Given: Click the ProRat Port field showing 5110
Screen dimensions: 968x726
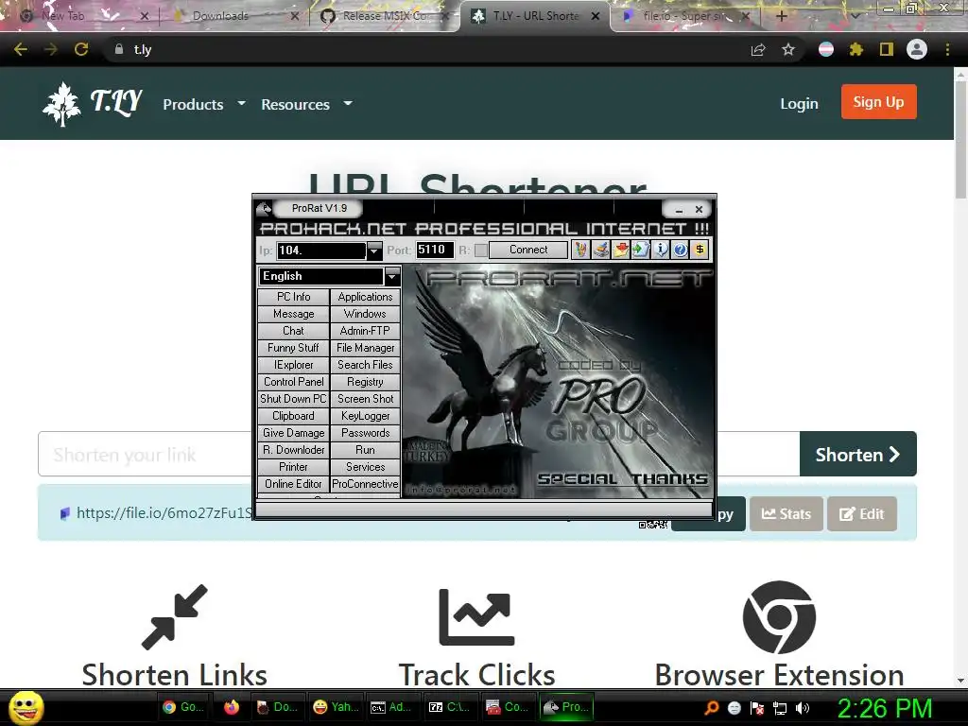Looking at the screenshot, I should click(x=435, y=250).
